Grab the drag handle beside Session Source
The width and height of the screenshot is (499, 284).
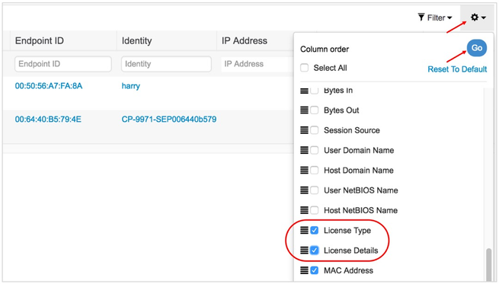304,130
